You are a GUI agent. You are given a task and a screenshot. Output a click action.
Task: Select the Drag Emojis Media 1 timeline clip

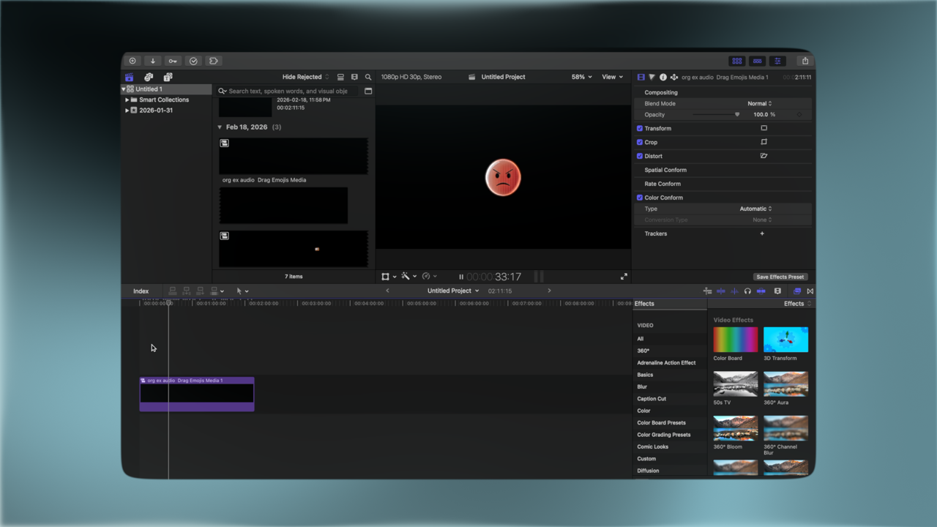(x=197, y=394)
